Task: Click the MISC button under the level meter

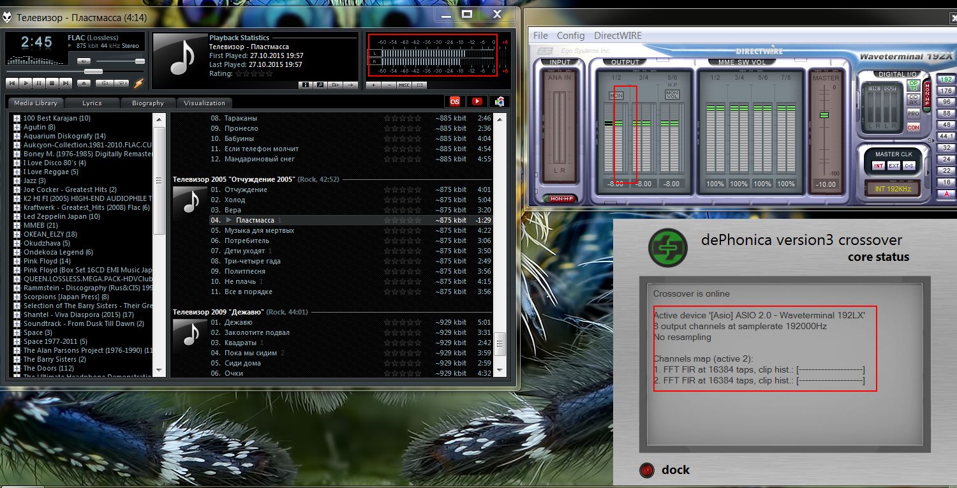Action: (404, 85)
